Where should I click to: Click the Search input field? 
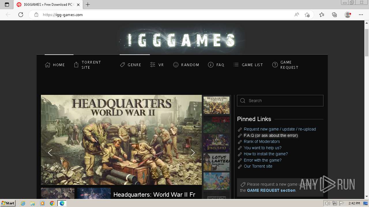[280, 101]
